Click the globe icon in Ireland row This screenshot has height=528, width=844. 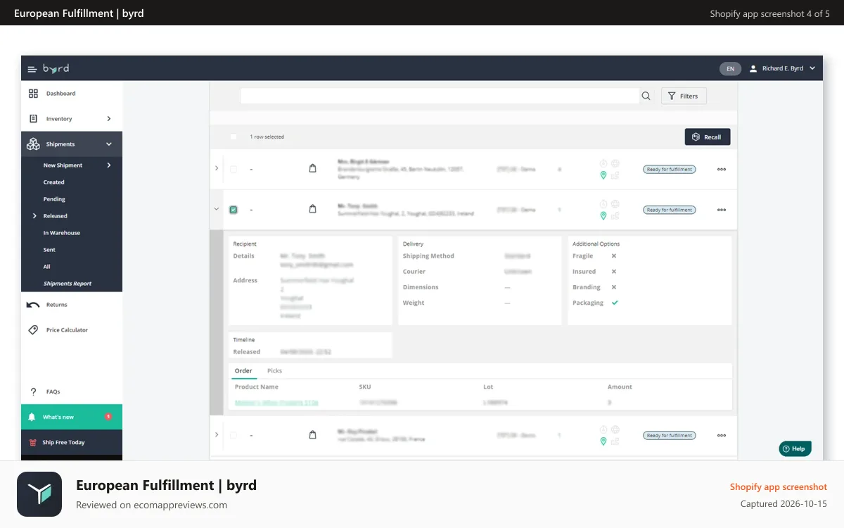tap(615, 203)
